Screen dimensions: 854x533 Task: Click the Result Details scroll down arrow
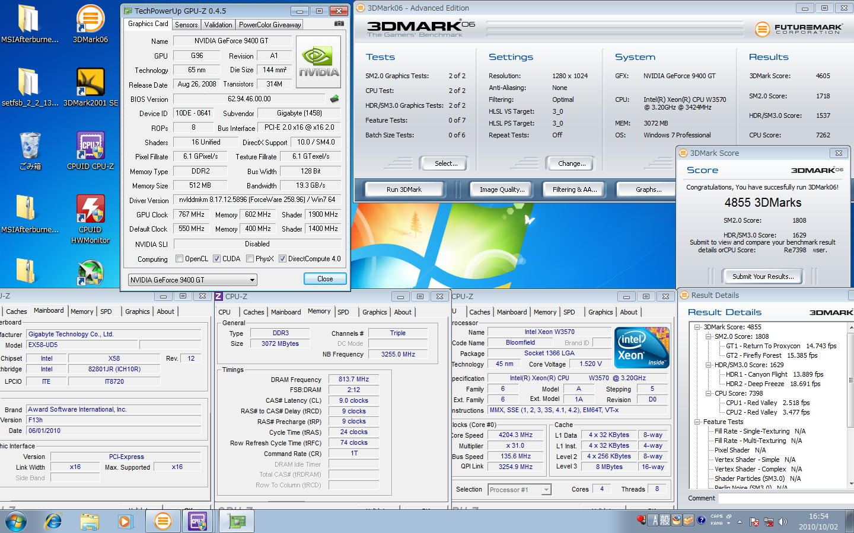852,484
